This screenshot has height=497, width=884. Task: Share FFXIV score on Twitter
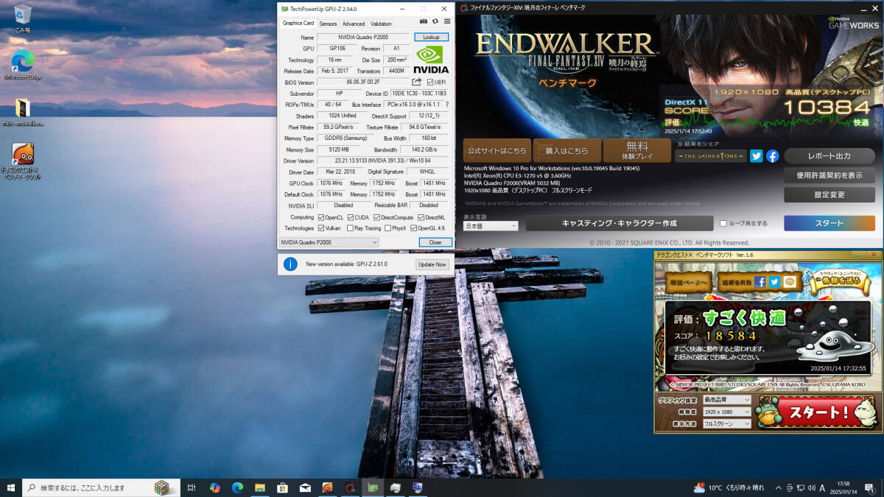(757, 155)
